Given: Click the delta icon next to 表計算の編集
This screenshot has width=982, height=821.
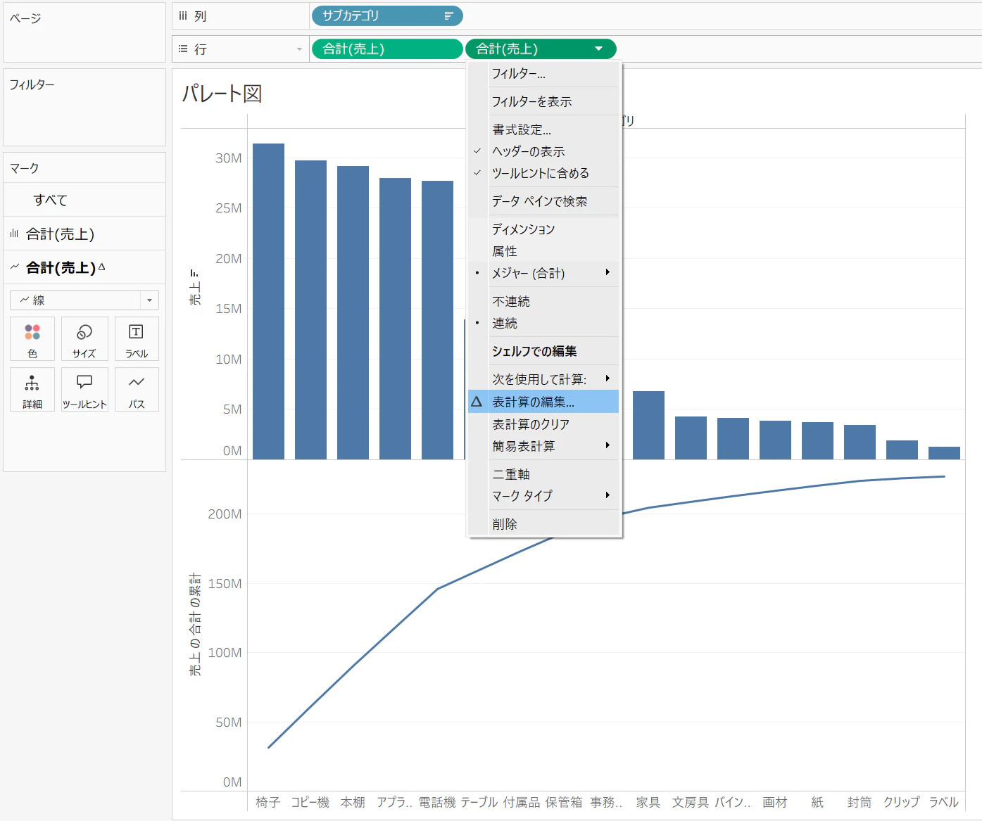Looking at the screenshot, I should coord(477,402).
